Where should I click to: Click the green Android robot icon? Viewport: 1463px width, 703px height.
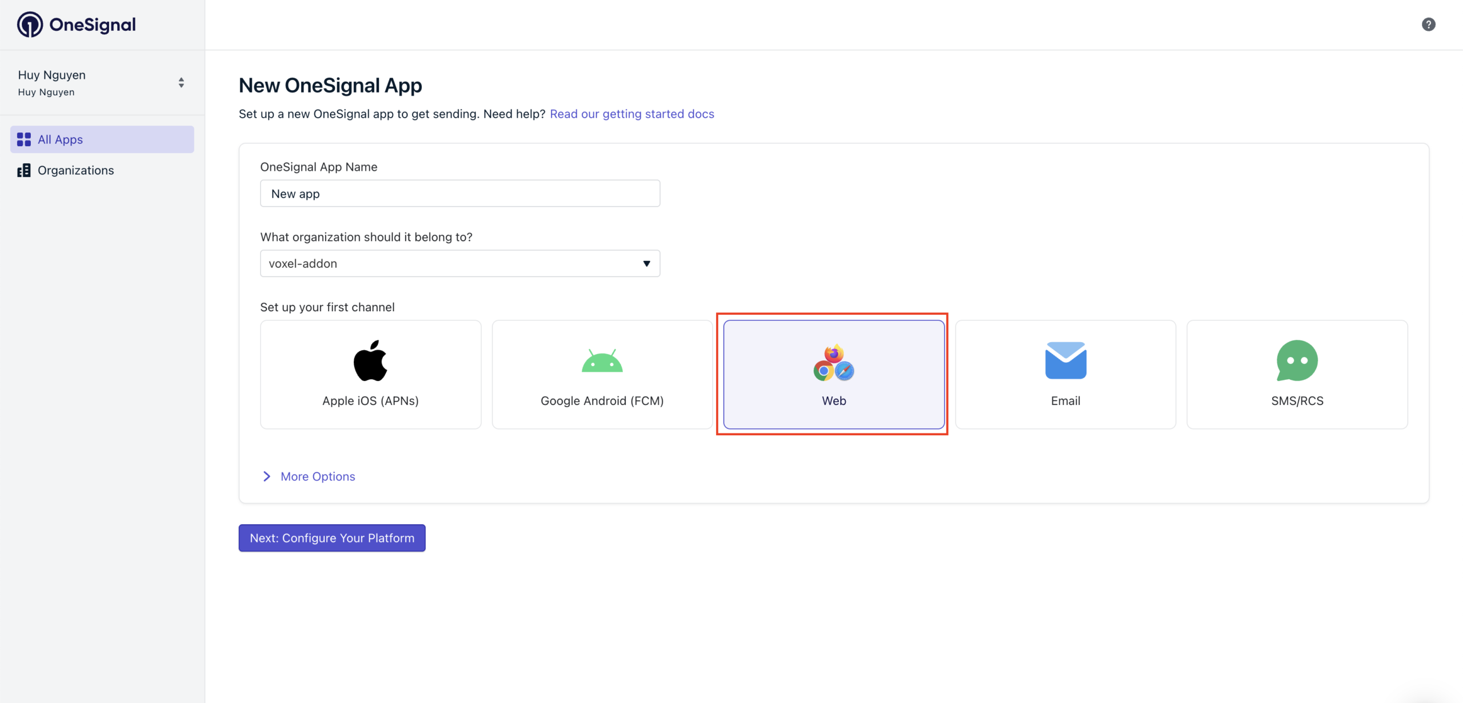(602, 361)
